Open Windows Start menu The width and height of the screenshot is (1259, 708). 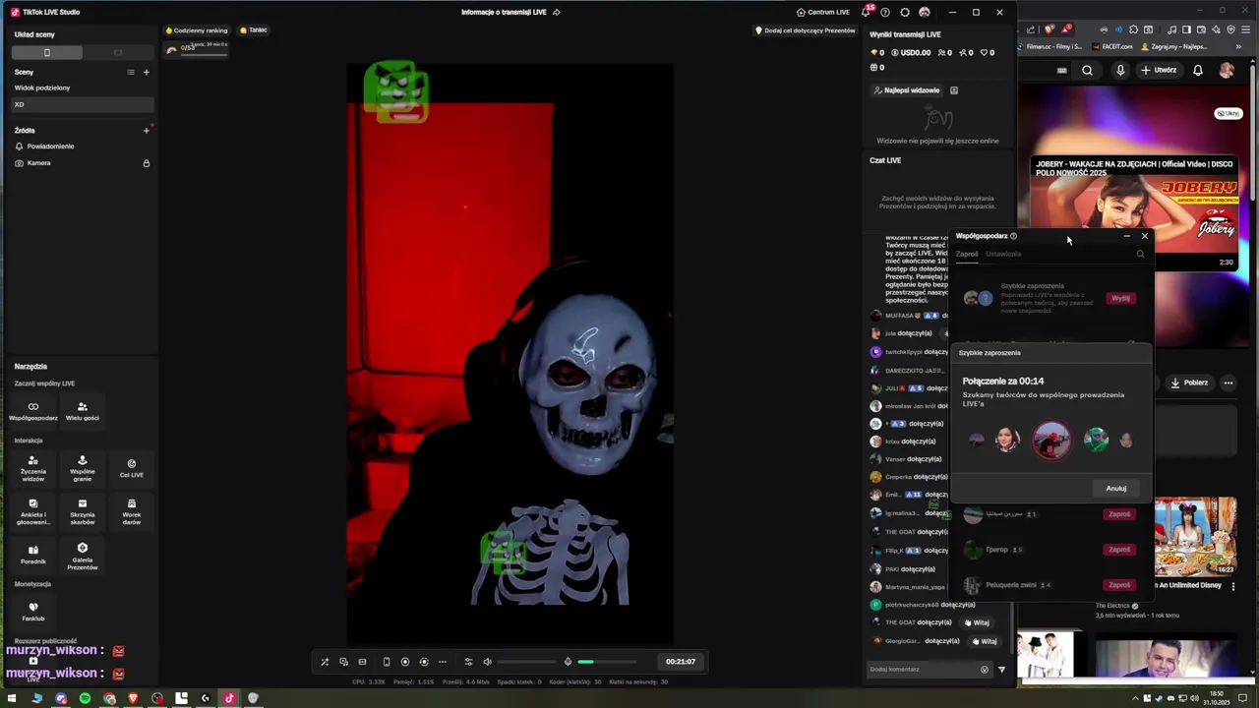[13, 698]
